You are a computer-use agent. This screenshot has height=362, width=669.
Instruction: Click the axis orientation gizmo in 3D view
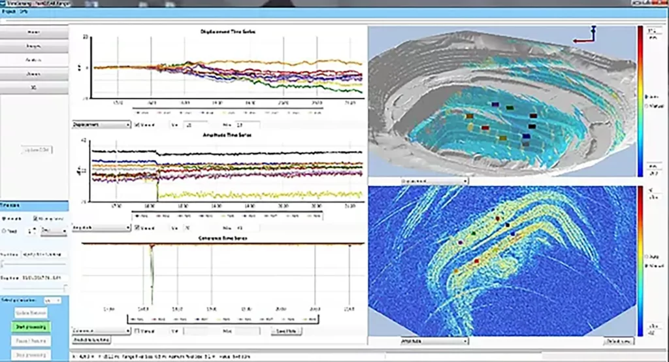[x=585, y=35]
